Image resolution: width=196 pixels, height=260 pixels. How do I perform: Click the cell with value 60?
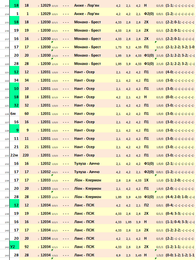click(x=26, y=114)
